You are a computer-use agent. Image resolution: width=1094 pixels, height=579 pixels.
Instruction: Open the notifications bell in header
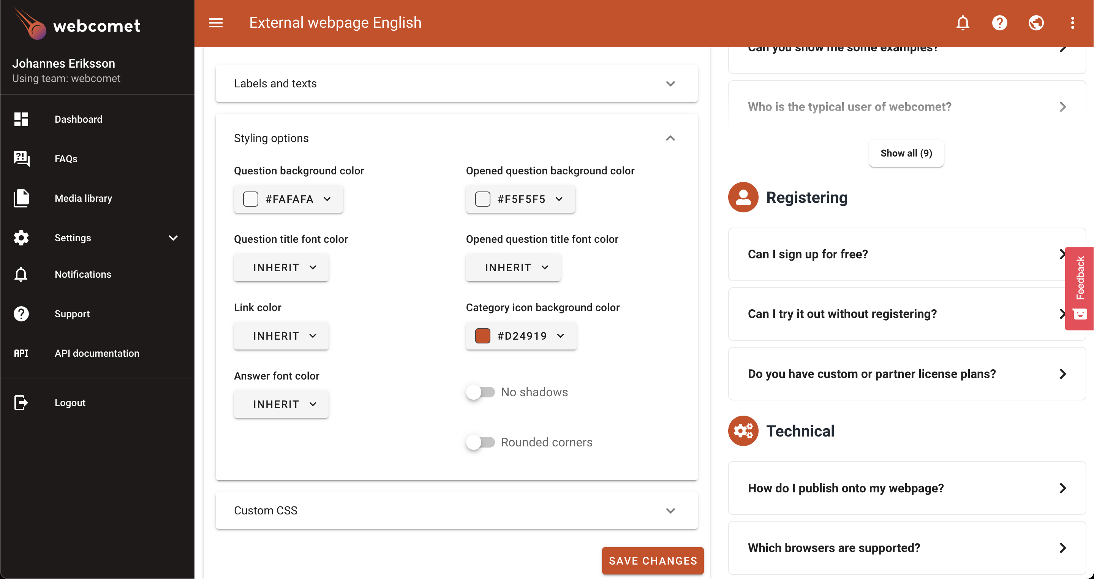tap(963, 23)
